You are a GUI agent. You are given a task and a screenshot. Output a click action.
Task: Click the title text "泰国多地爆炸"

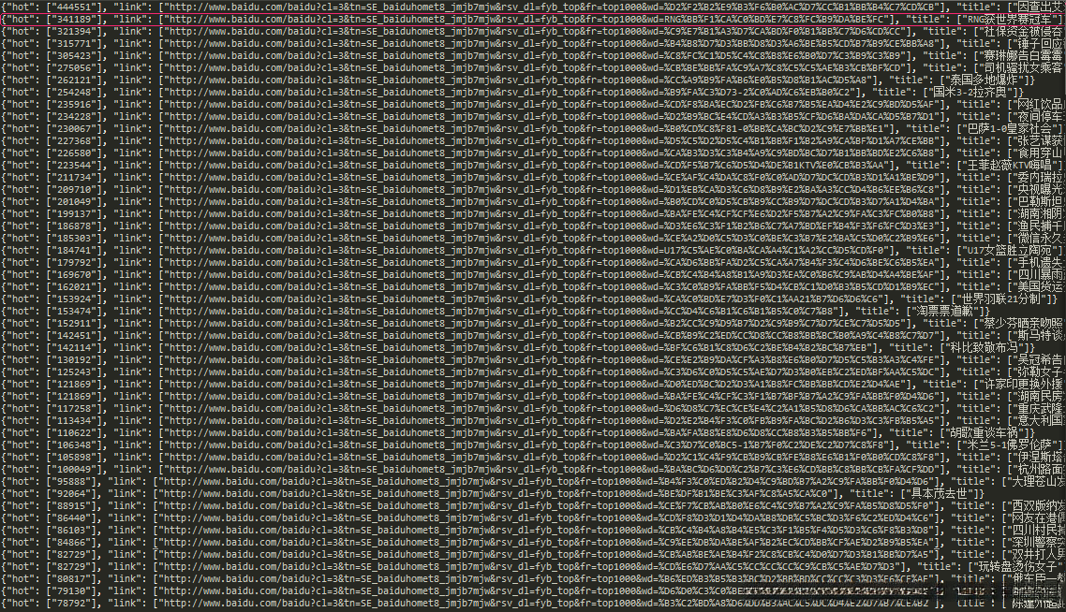pos(984,80)
